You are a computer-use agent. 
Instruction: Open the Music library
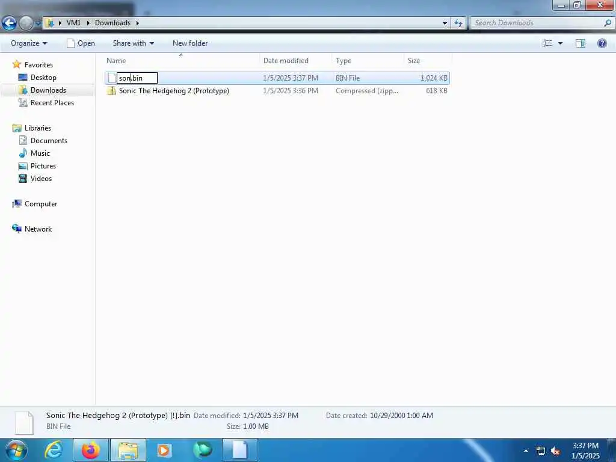tap(40, 153)
